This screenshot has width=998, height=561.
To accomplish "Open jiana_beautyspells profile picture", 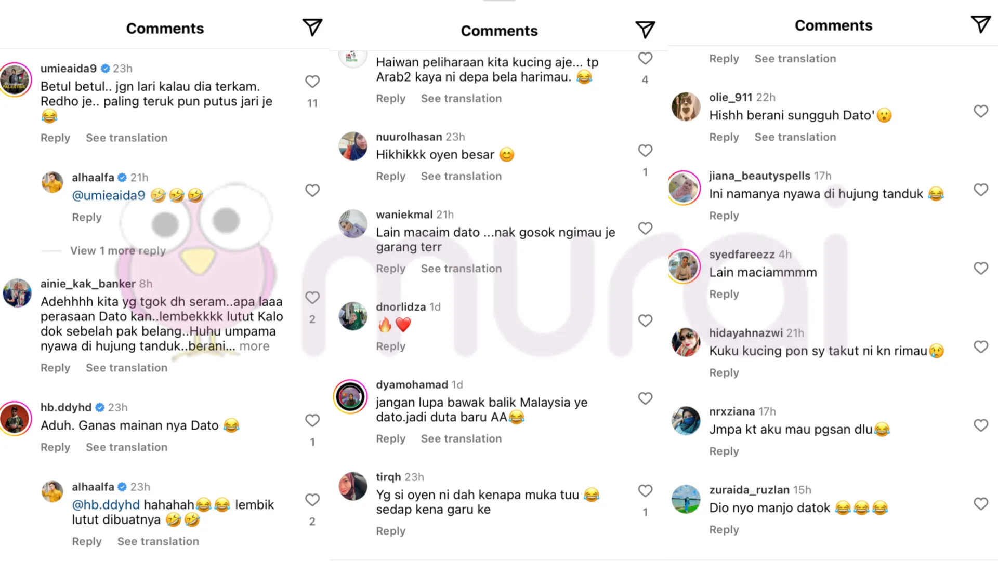I will pyautogui.click(x=684, y=188).
